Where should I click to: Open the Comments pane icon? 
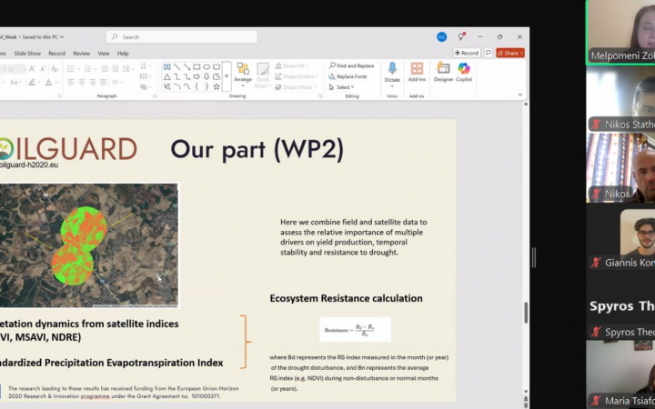pyautogui.click(x=488, y=53)
